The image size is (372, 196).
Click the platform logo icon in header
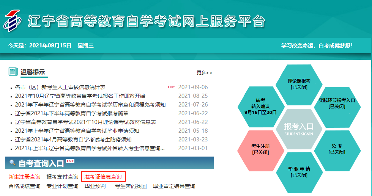[x=13, y=21]
